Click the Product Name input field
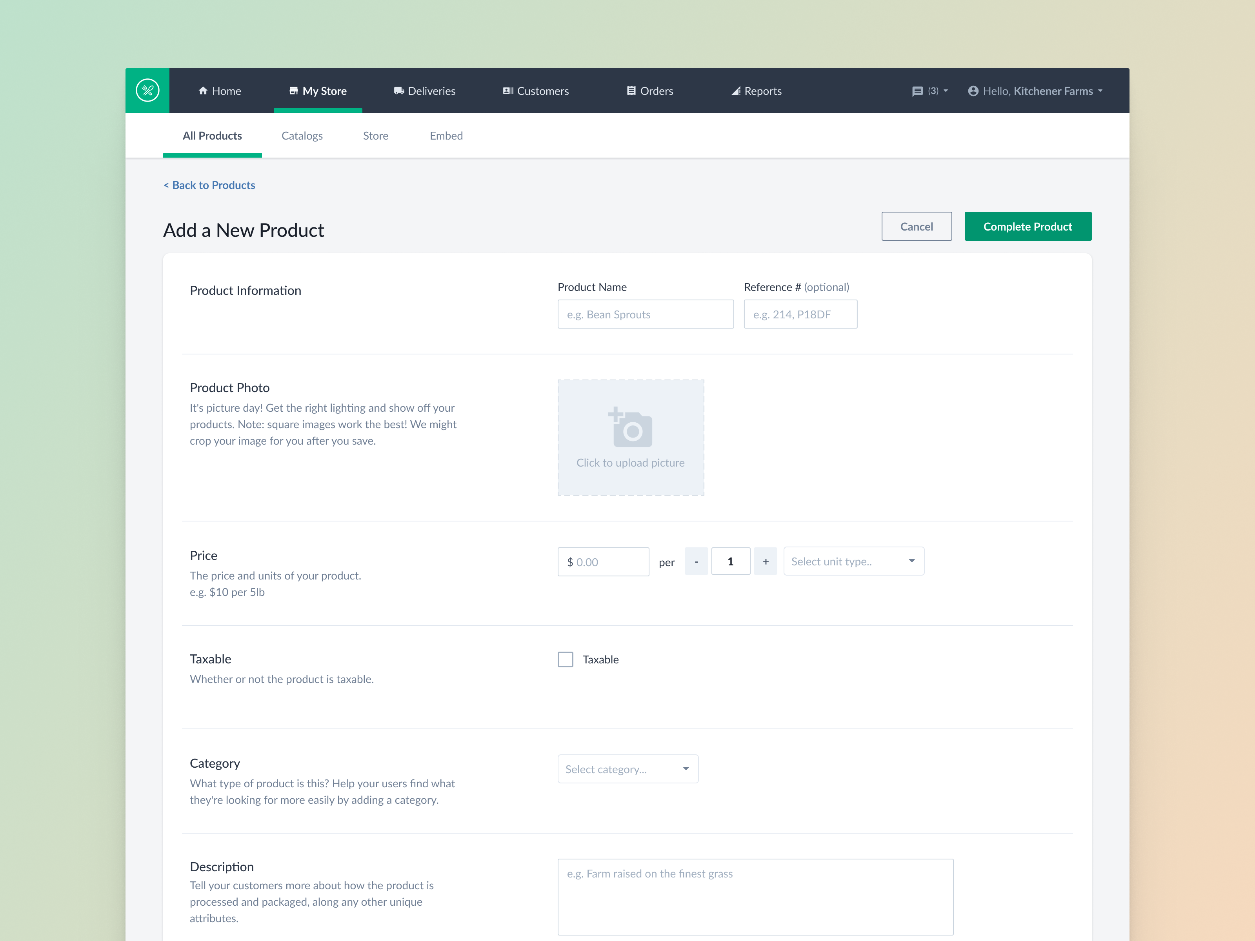 pyautogui.click(x=645, y=314)
